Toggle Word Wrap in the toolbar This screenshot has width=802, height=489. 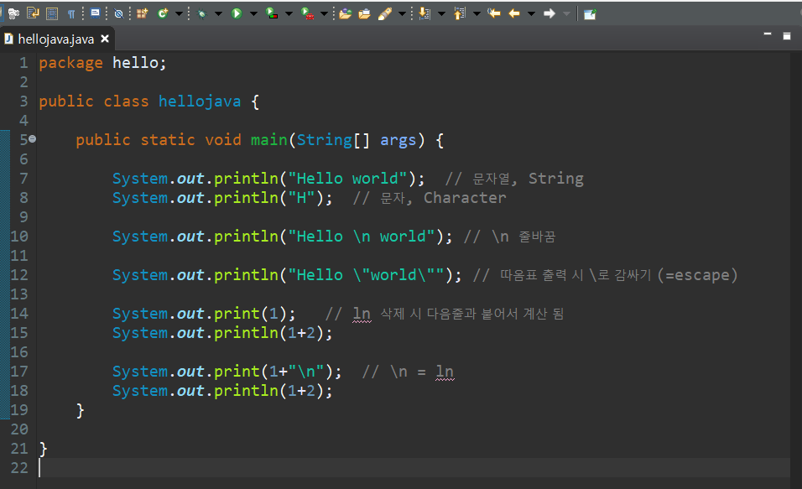pyautogui.click(x=33, y=13)
